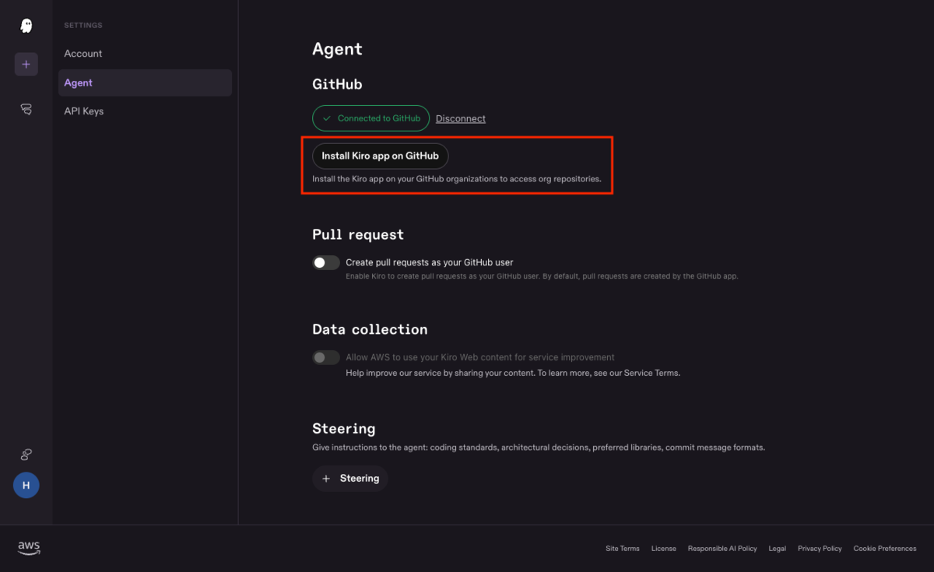Click the GitHub section heading
This screenshot has width=934, height=572.
coord(337,84)
